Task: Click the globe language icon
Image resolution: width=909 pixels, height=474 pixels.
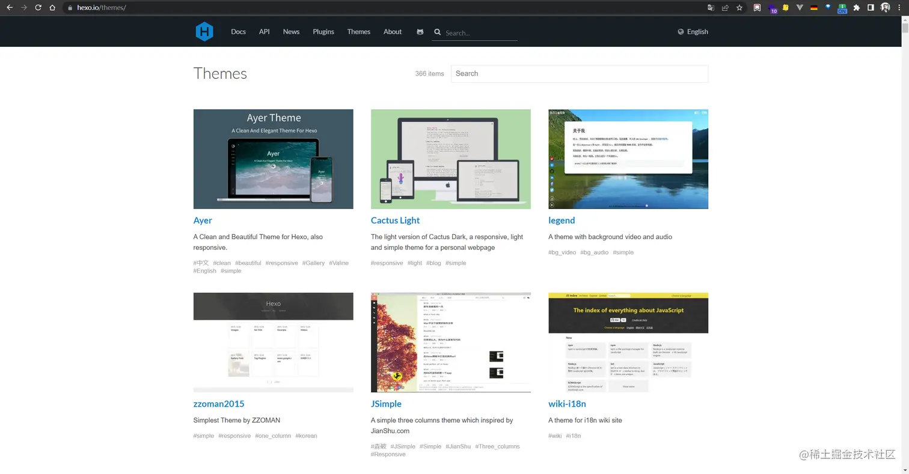Action: click(681, 32)
